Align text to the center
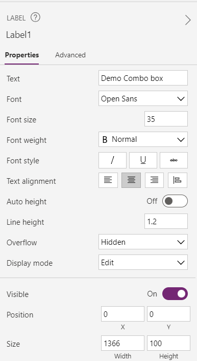This screenshot has width=197, height=361. (x=131, y=180)
